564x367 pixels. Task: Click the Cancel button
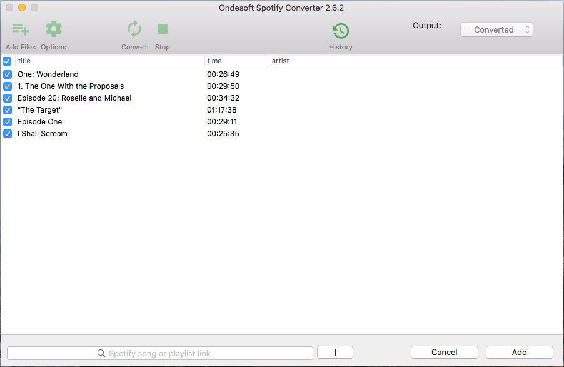point(444,352)
